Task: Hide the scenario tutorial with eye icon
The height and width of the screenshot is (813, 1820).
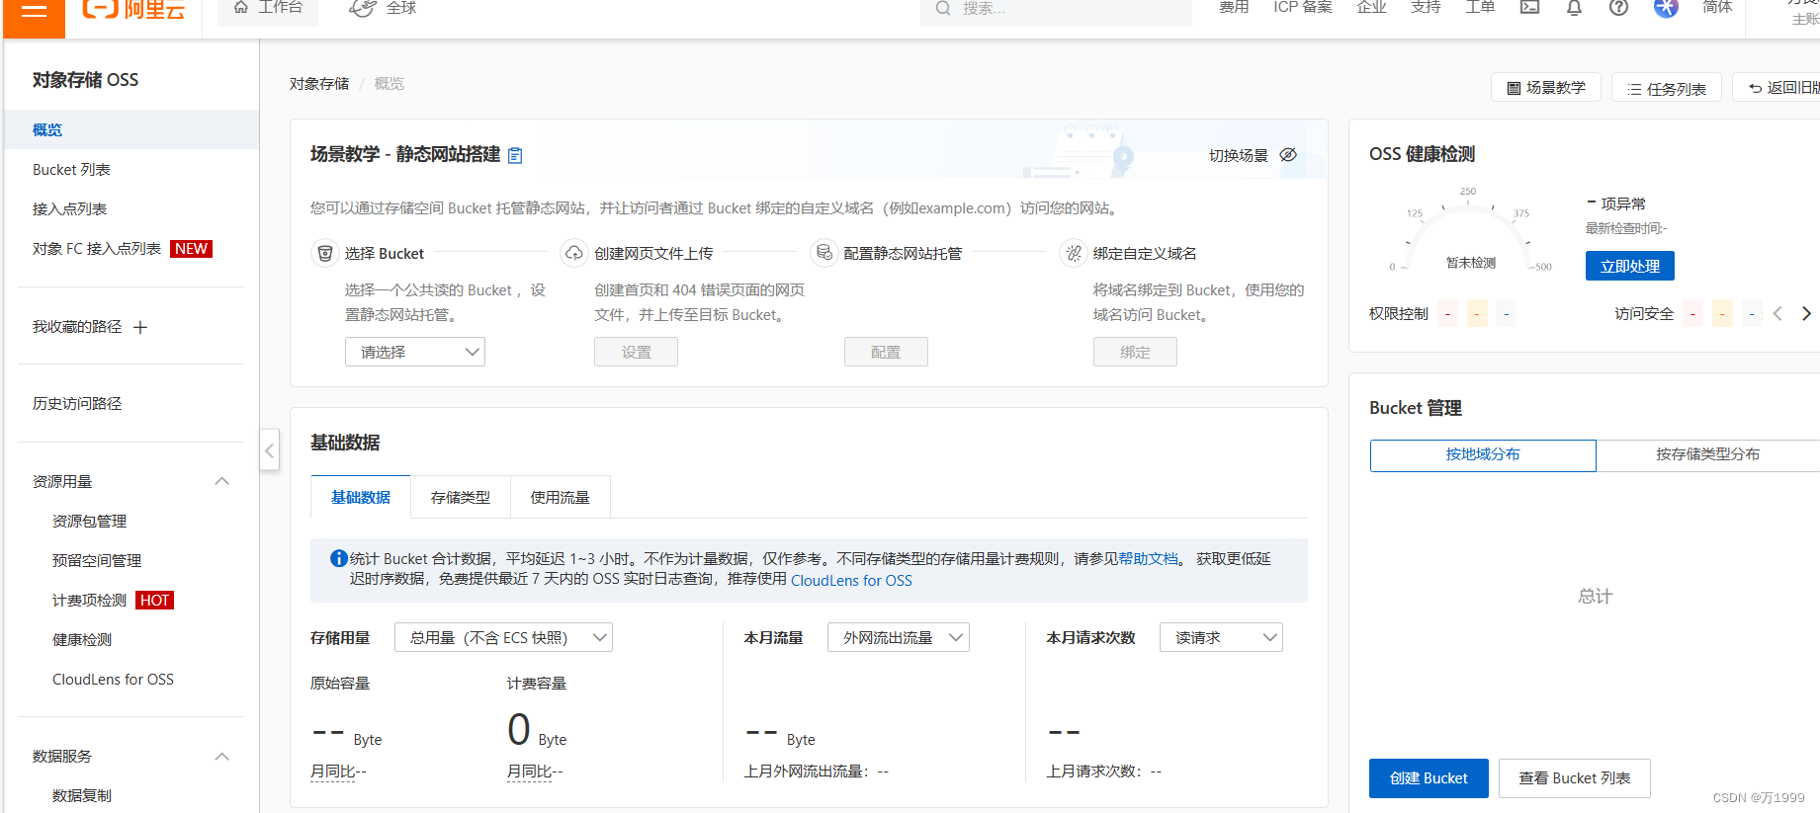Action: (1288, 155)
